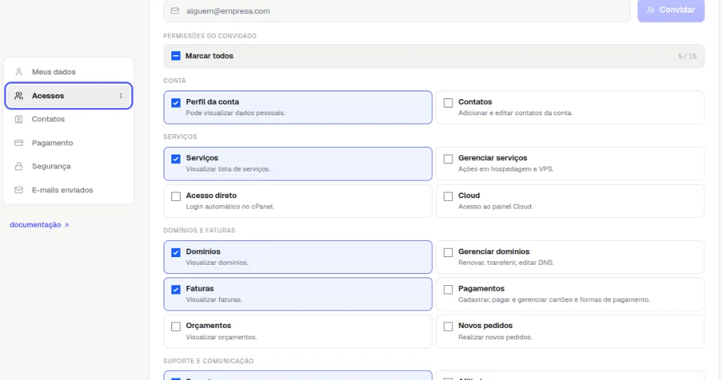
Task: Enable Acesso direto checkbox
Action: click(x=176, y=197)
